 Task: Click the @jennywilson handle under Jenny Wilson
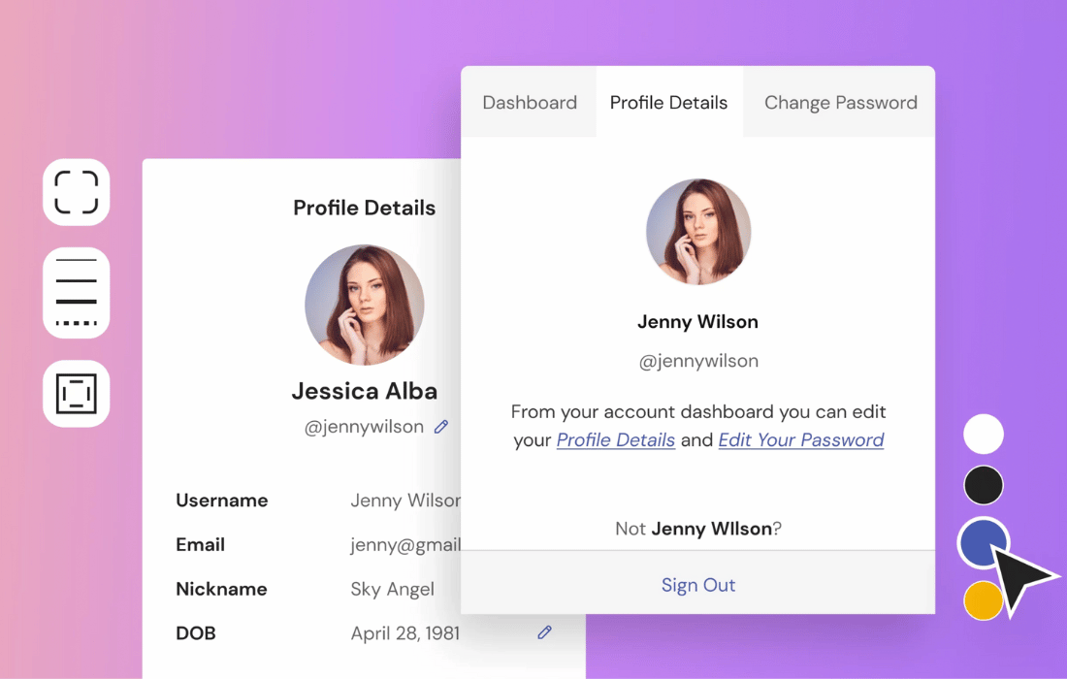click(698, 361)
